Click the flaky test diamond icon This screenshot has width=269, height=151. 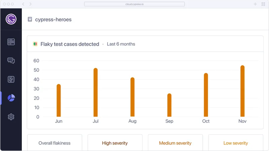pyautogui.click(x=35, y=44)
